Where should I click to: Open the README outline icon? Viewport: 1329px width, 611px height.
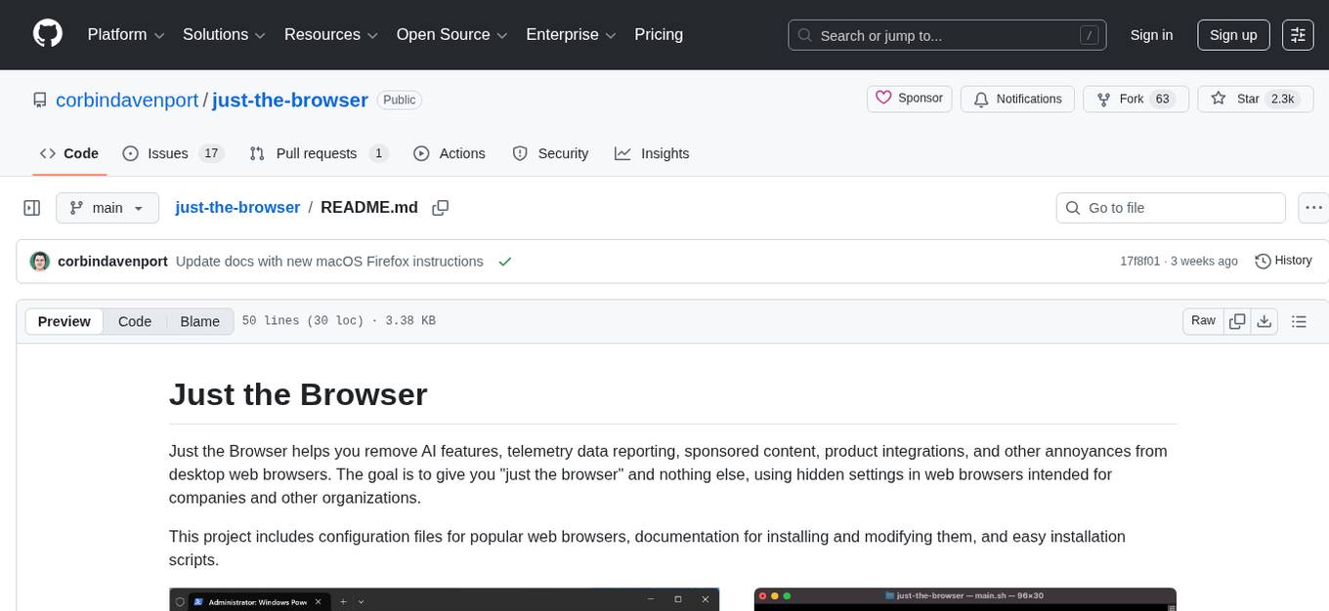[1299, 320]
